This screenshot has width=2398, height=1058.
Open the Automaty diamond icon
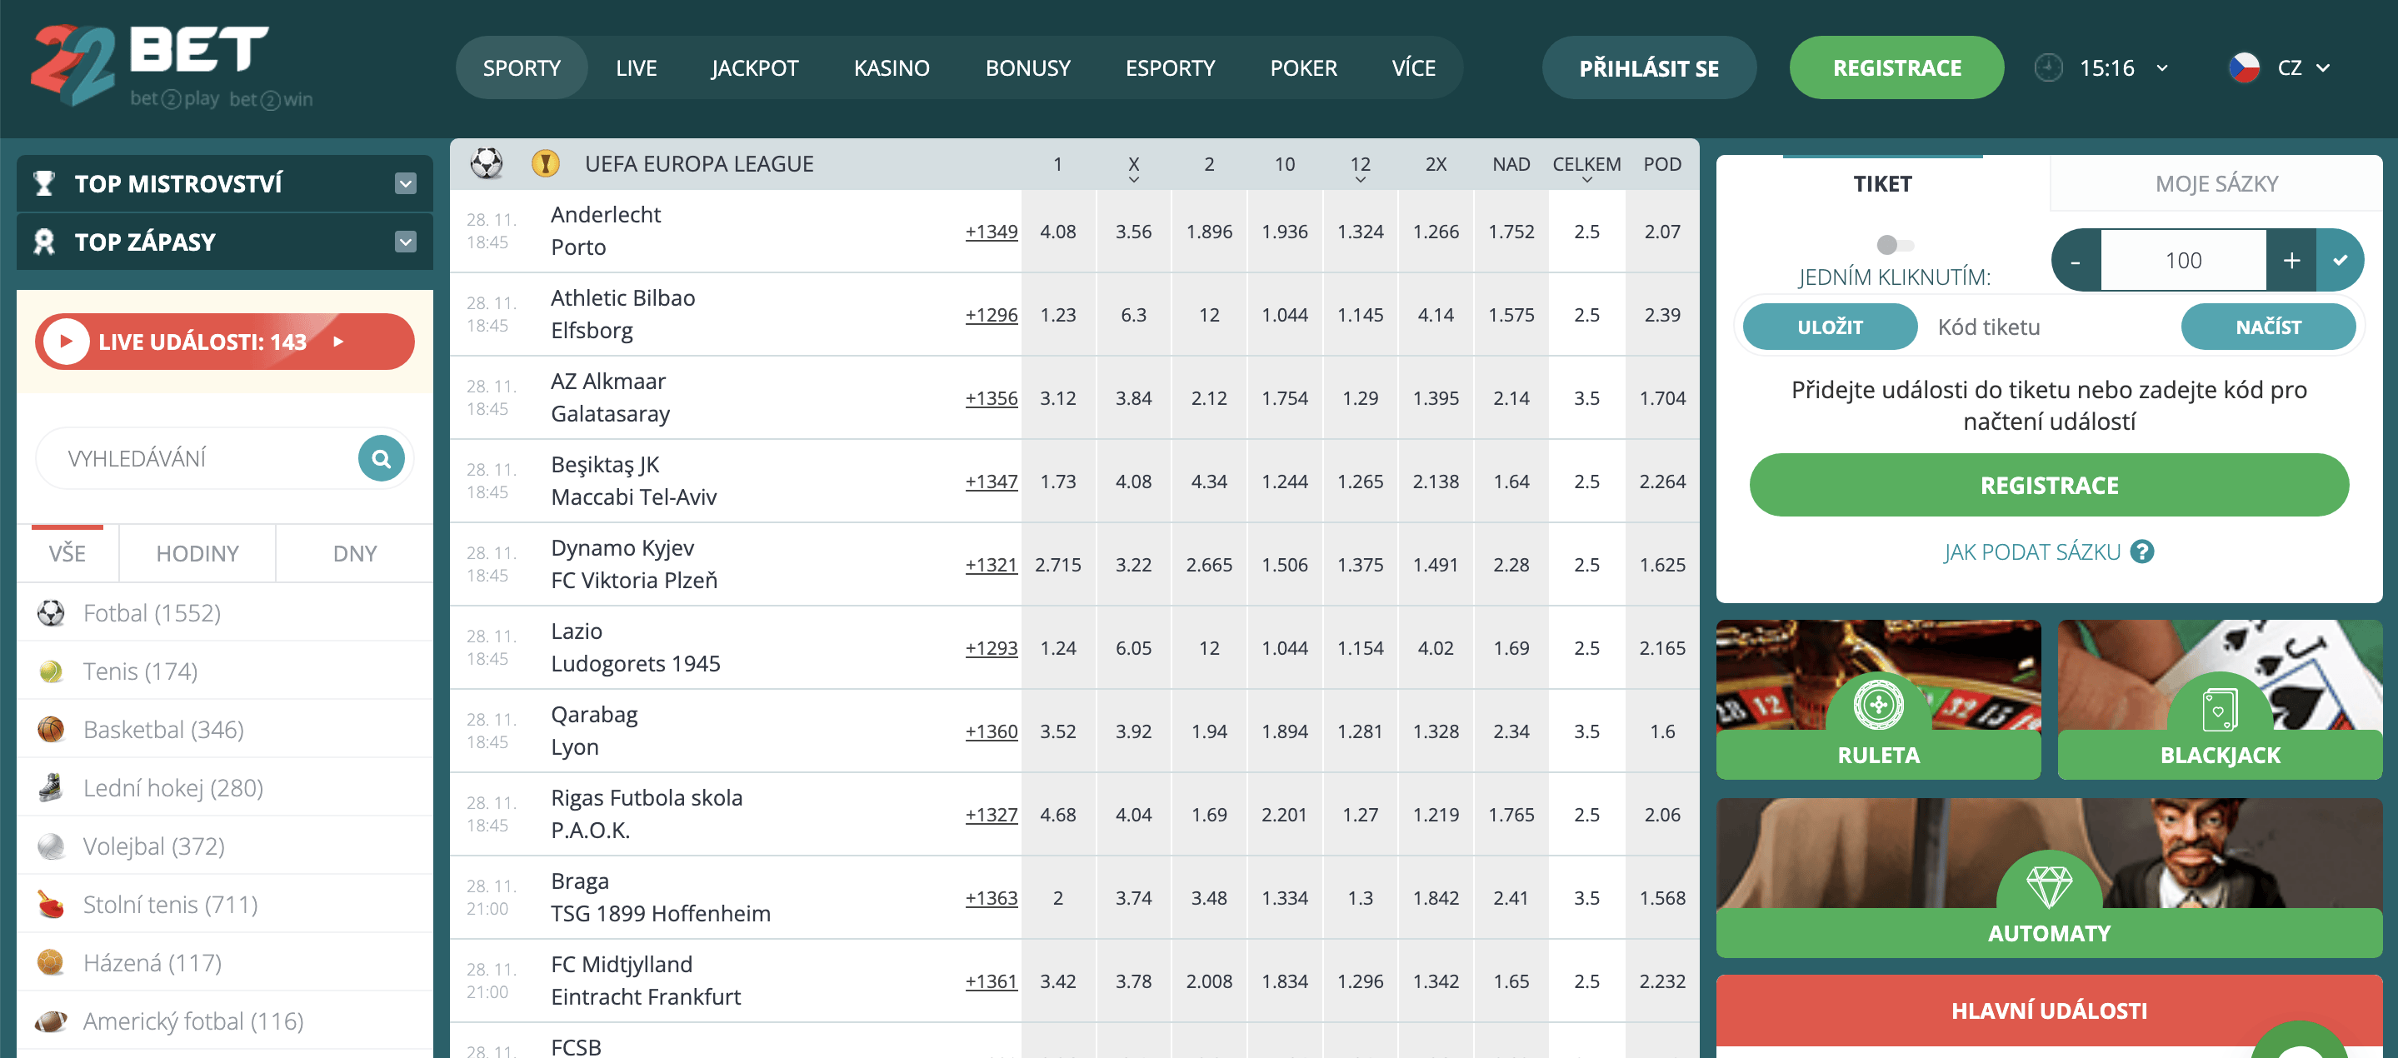(x=2049, y=885)
